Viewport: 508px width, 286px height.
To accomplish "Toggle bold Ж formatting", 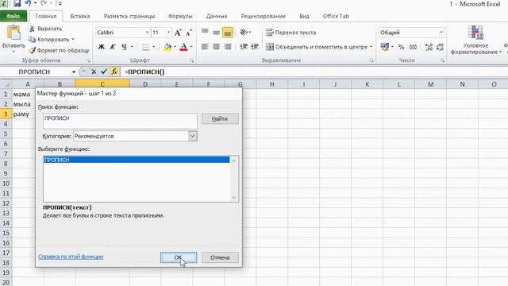I will (102, 47).
